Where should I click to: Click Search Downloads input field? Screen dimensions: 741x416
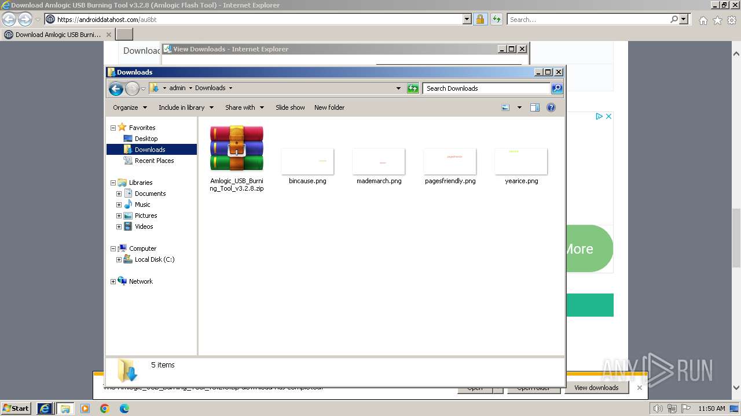[486, 88]
